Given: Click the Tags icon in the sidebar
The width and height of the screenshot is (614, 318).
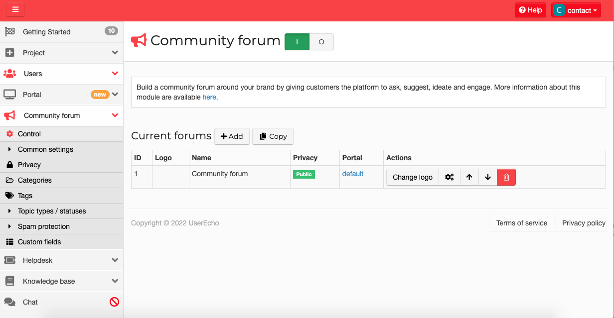Looking at the screenshot, I should click(9, 196).
